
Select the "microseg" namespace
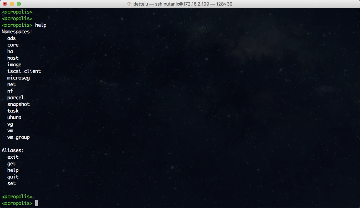click(18, 78)
